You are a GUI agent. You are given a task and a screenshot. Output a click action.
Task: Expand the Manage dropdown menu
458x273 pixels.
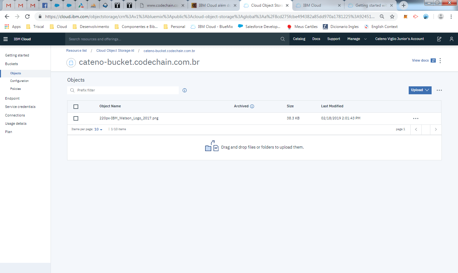(357, 39)
